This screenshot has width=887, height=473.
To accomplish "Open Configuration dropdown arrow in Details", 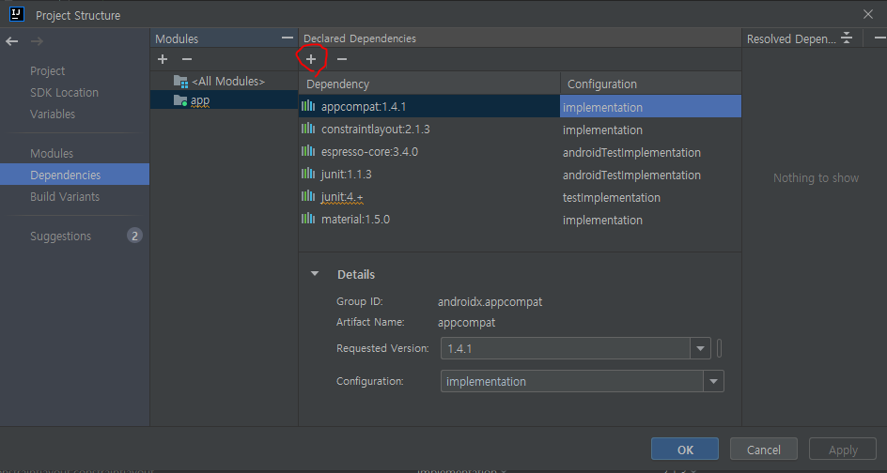I will [713, 381].
